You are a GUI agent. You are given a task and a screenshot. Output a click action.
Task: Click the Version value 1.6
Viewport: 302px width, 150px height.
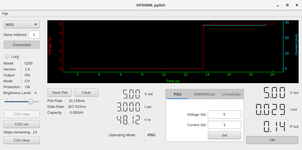tap(27, 69)
